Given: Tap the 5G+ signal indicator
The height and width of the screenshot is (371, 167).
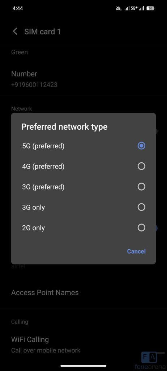Looking at the screenshot, I should [x=134, y=8].
